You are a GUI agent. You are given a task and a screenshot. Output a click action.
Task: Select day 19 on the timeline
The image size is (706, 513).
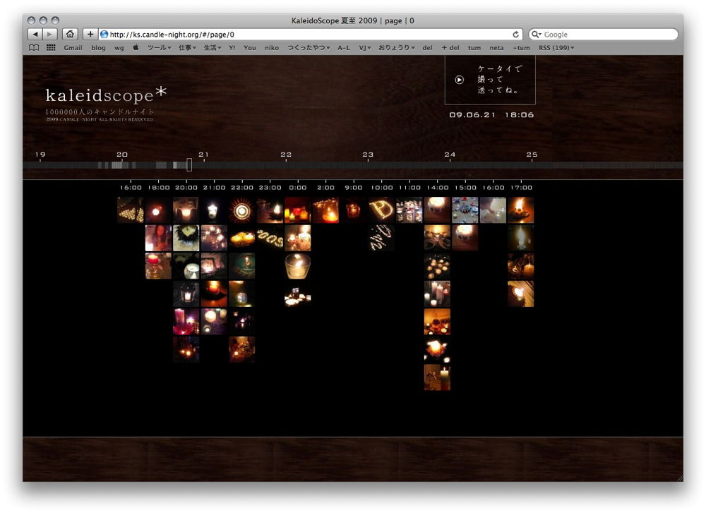pyautogui.click(x=40, y=155)
